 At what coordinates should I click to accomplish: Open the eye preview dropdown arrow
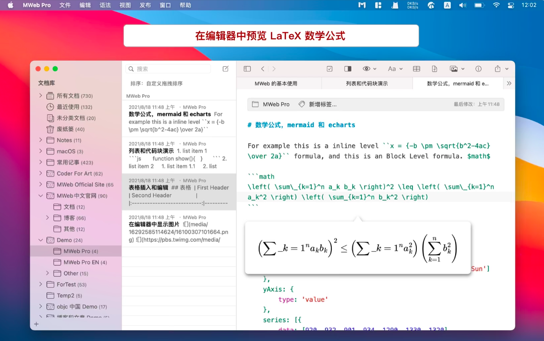coord(375,69)
